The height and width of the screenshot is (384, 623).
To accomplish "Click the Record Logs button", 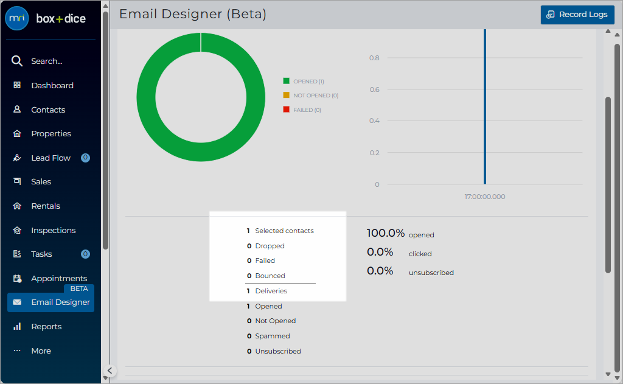I will [577, 15].
